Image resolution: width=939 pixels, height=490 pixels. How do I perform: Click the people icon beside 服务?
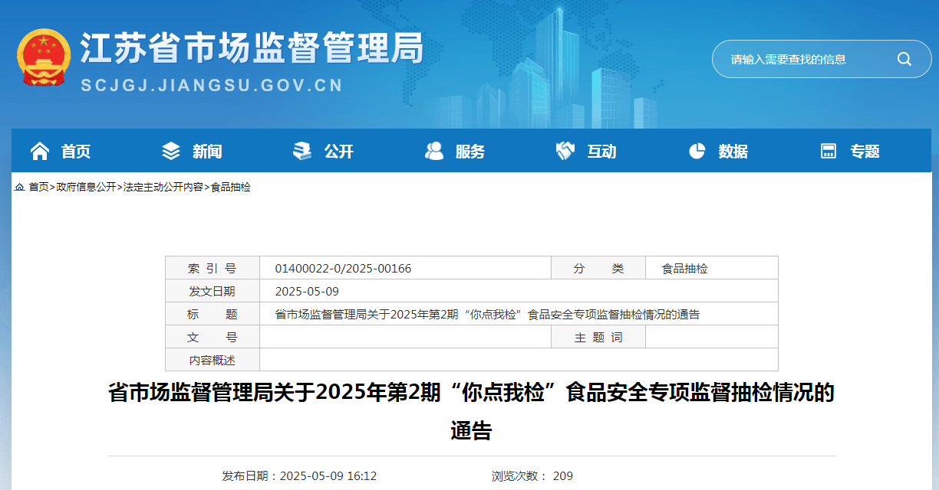(x=434, y=152)
